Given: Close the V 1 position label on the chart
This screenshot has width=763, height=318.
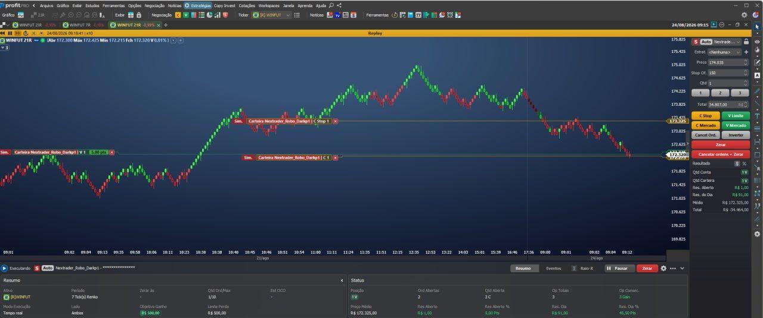Looking at the screenshot, I should (x=111, y=152).
